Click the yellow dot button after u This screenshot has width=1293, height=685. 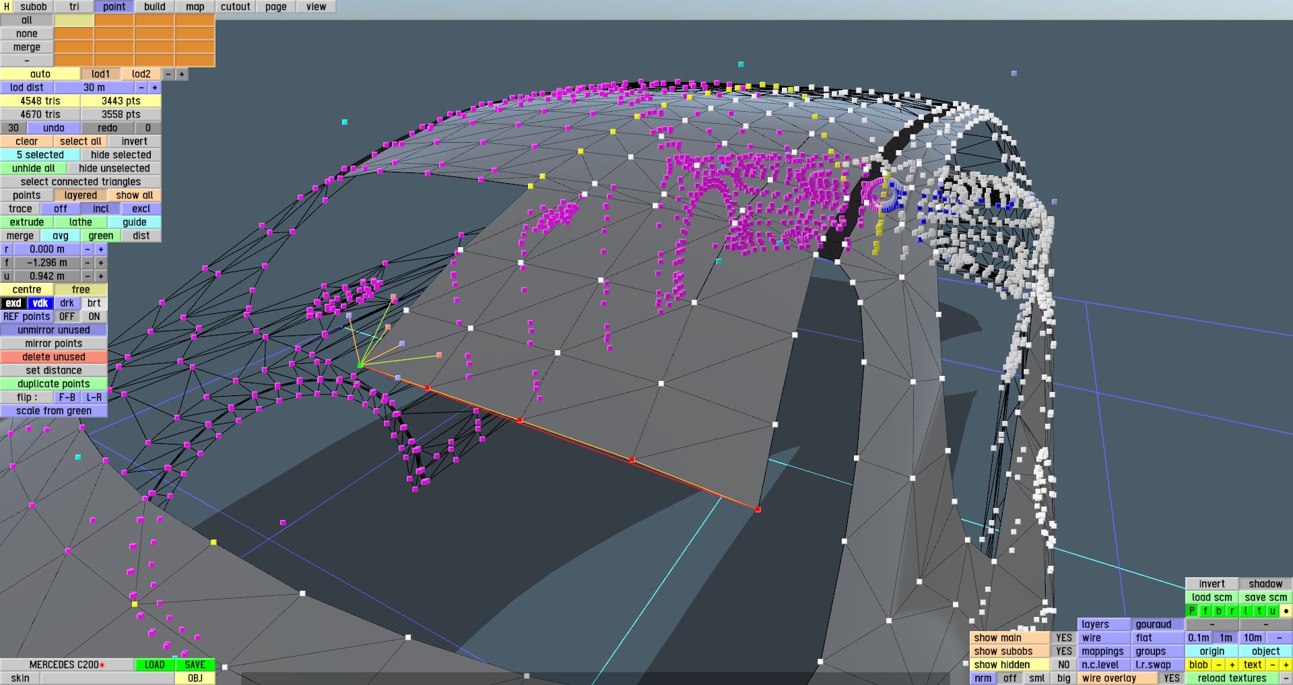tap(1286, 611)
